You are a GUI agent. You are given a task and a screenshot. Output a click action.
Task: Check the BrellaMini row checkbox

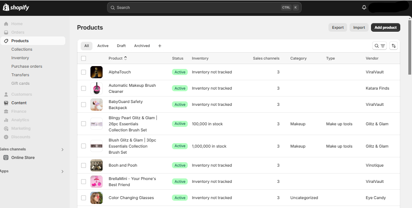click(x=84, y=182)
